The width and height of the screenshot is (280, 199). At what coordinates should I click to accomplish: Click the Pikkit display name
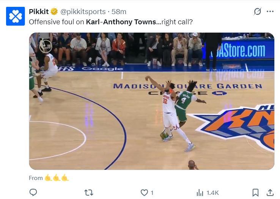tap(39, 12)
